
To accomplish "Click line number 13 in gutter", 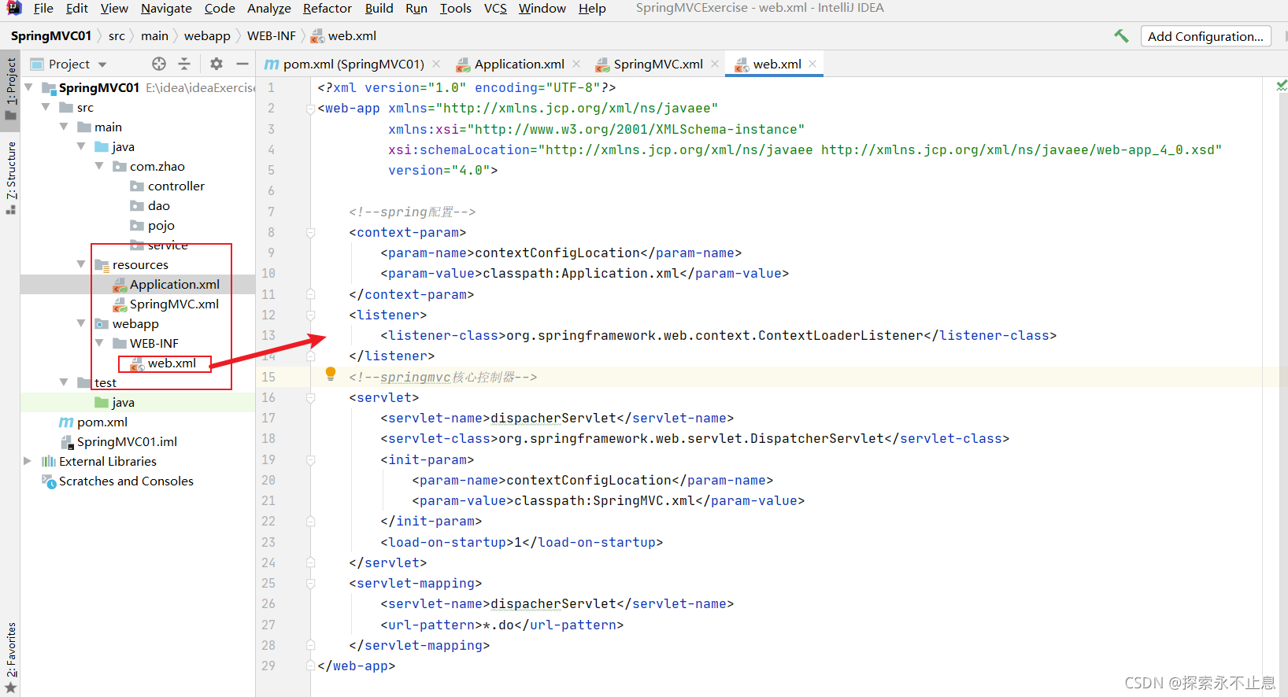I will point(268,336).
